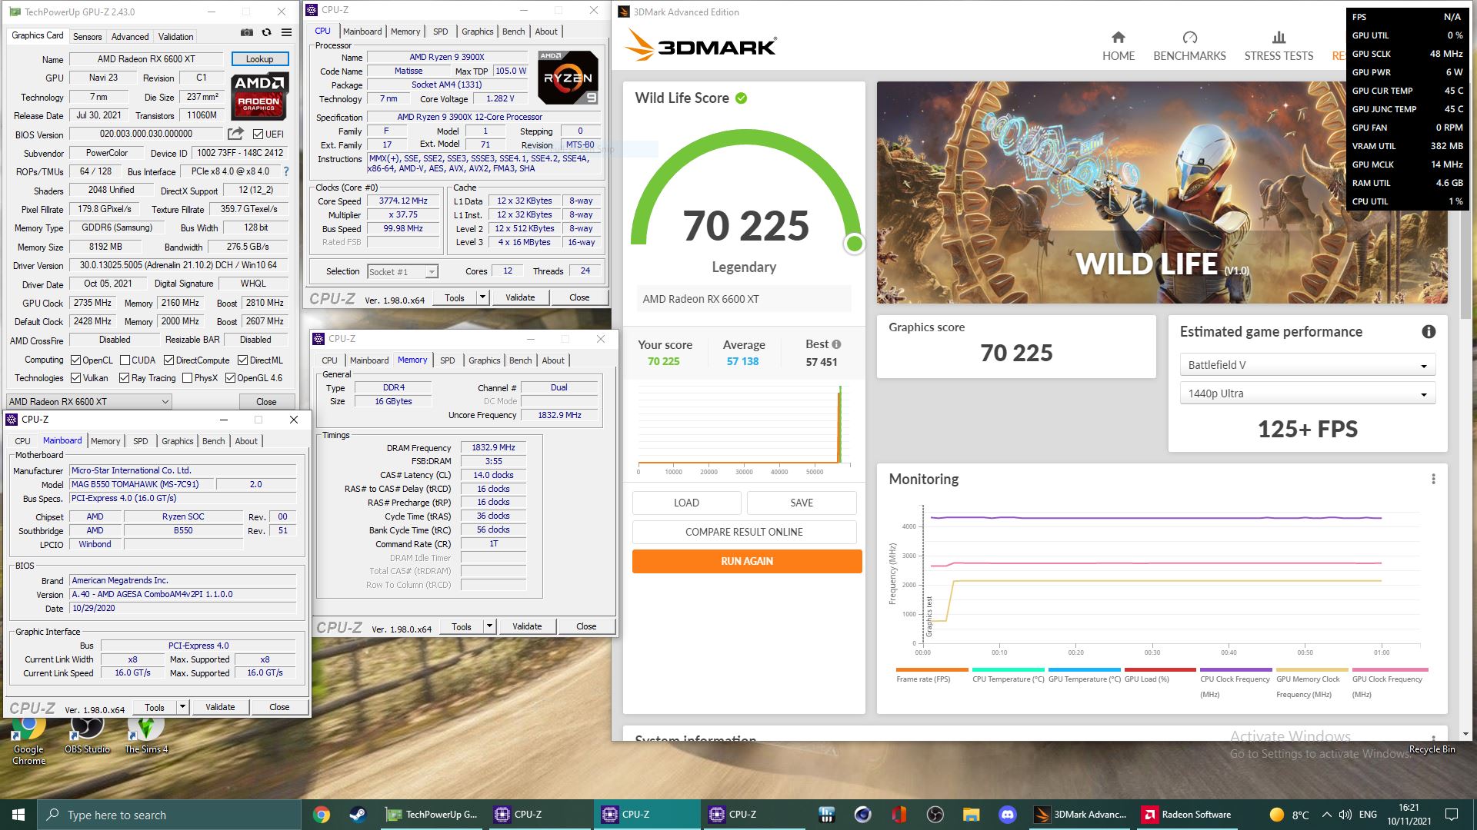Viewport: 1477px width, 830px height.
Task: Click the Estimated game performance info icon
Action: pos(1429,332)
